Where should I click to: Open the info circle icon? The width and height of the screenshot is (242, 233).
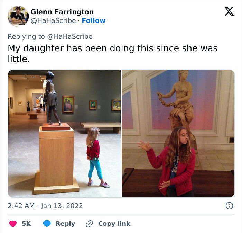pyautogui.click(x=229, y=206)
